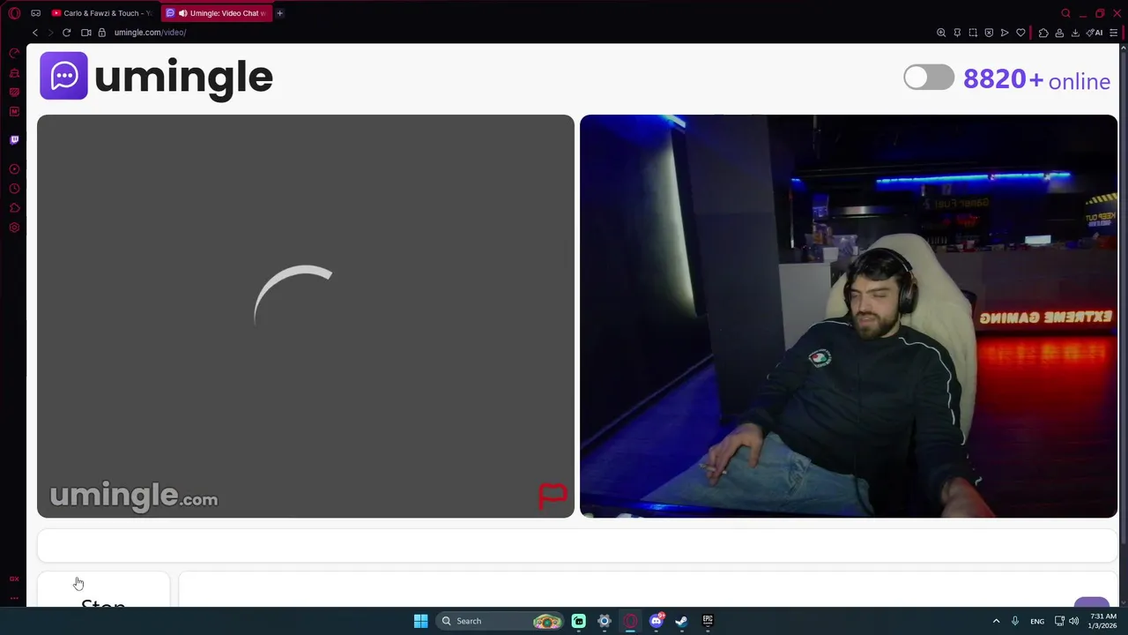Open the taskbar volume control

pos(1074,621)
